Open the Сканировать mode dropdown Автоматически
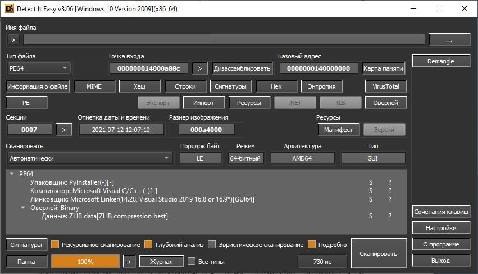The width and height of the screenshot is (478, 274). 90,158
